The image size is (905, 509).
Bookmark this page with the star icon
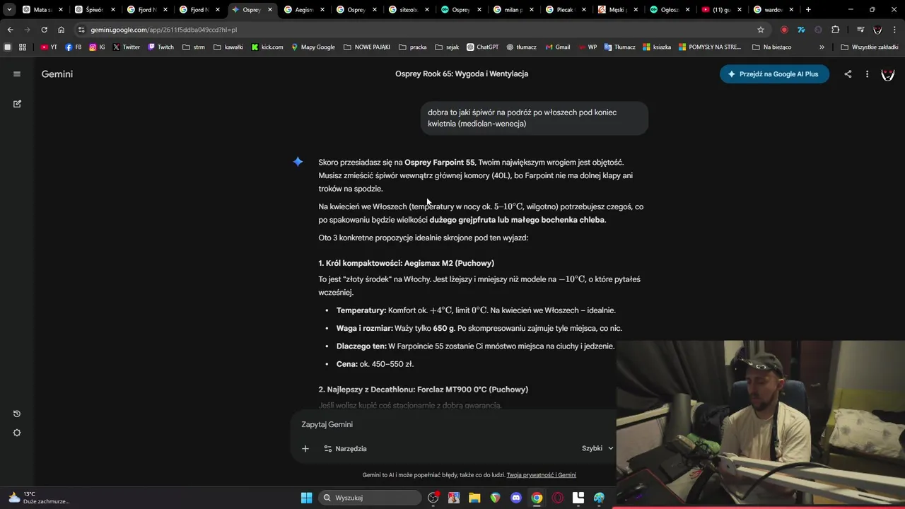coord(761,30)
